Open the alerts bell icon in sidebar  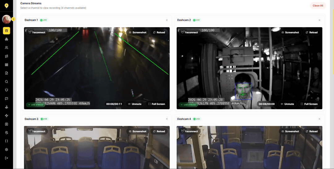tap(6, 90)
